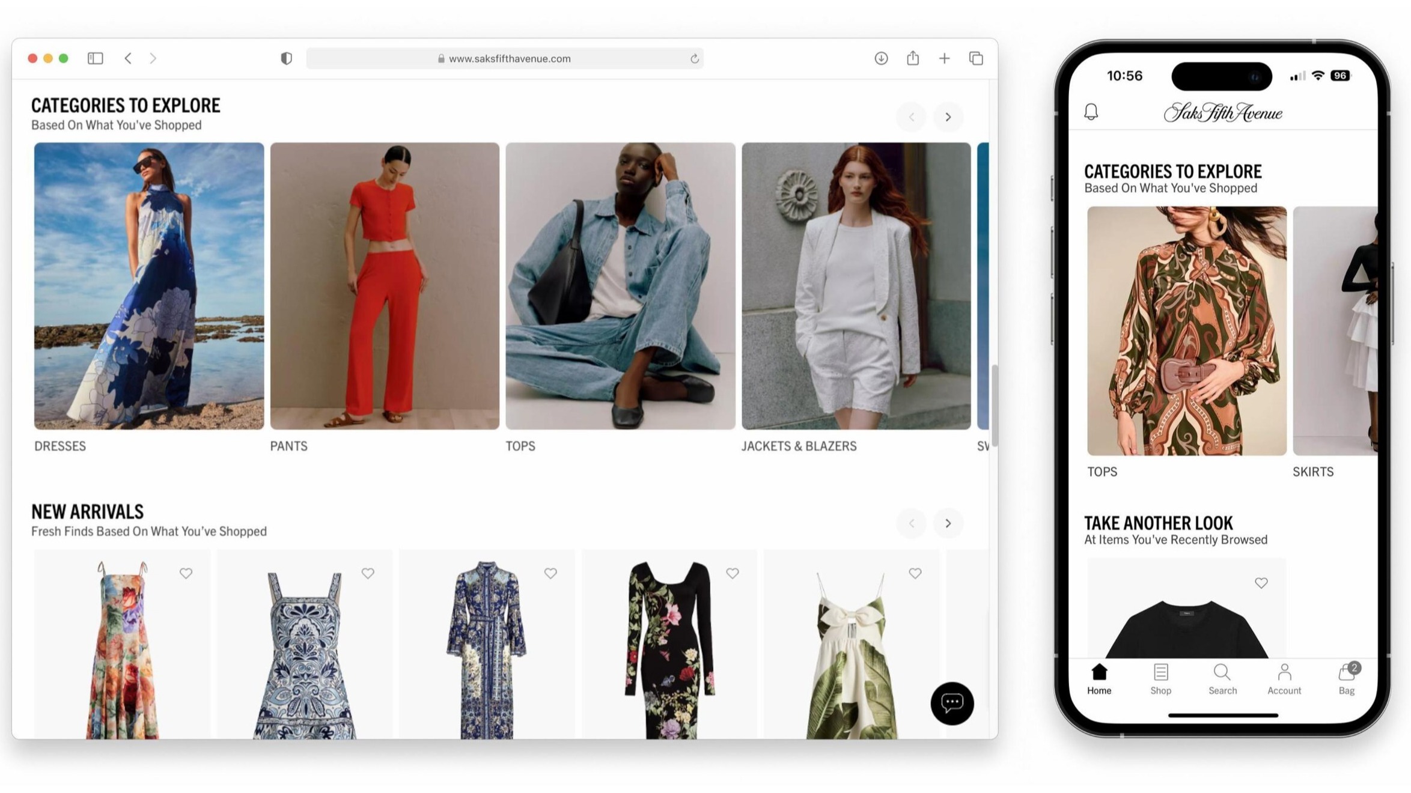The width and height of the screenshot is (1411, 793).
Task: Show the tab overview icon in Safari
Action: pyautogui.click(x=976, y=58)
